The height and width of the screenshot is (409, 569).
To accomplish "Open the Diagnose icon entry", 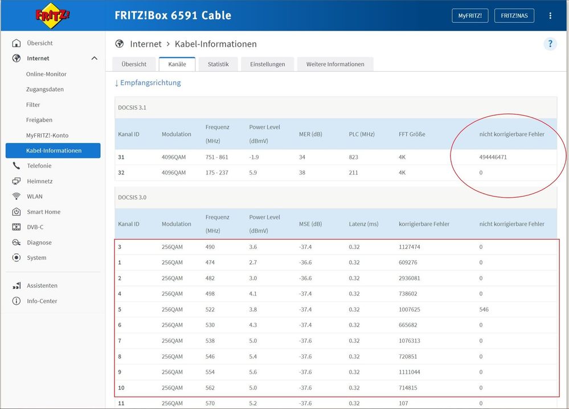I will click(17, 243).
